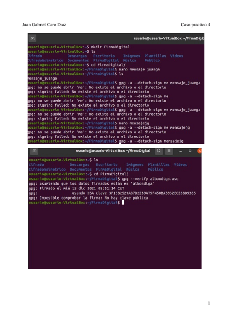Open a new tab in the upper terminal
Viewport: 232px width, 328px height.
(33, 39)
